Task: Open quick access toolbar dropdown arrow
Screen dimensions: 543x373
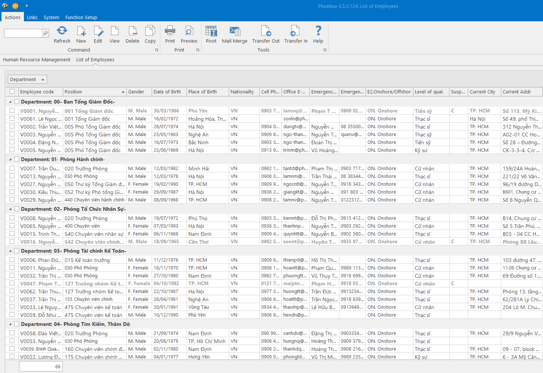Action: pos(27,6)
